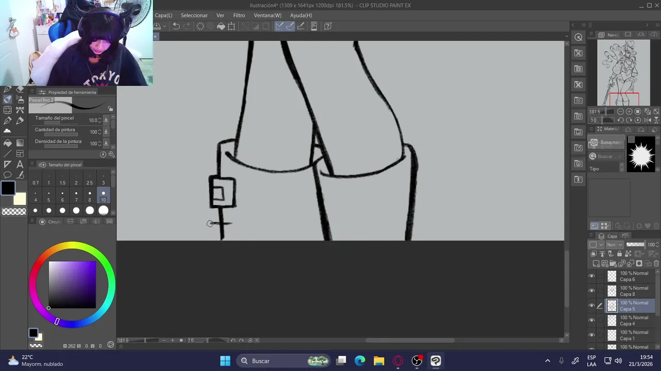This screenshot has height=371, width=661.
Task: Select the Frame border tool
Action: [20, 154]
